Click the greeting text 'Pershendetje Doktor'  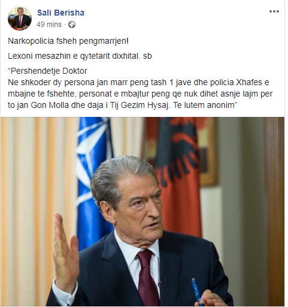point(47,71)
